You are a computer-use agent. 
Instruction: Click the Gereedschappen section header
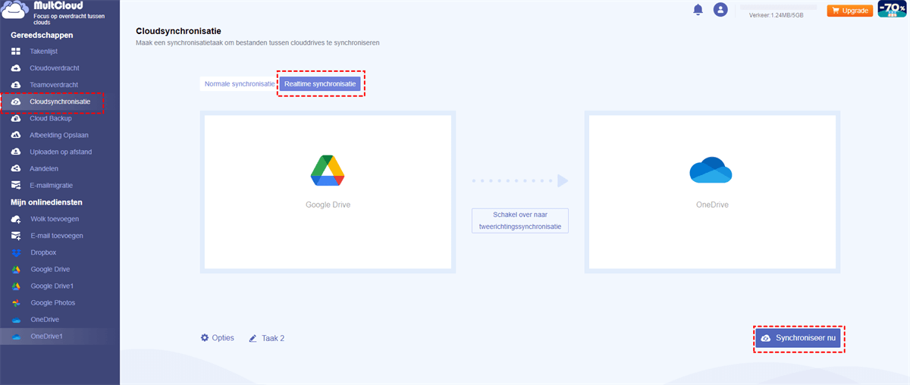coord(42,36)
